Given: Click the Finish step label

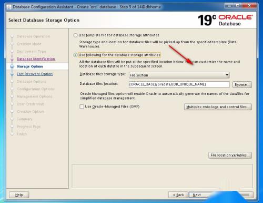Looking at the screenshot, I should [x=22, y=134].
